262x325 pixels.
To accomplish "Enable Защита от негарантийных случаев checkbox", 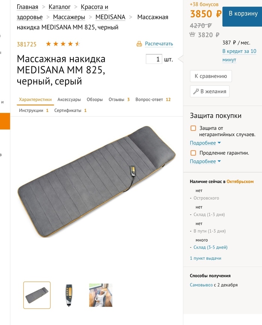I will pyautogui.click(x=193, y=128).
